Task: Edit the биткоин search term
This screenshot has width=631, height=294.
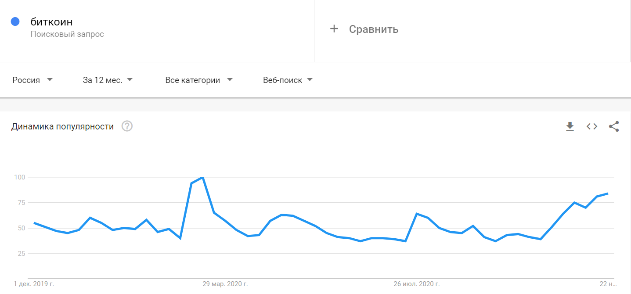Action: [51, 22]
